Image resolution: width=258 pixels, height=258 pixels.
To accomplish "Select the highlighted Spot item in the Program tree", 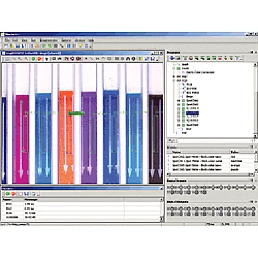I will (192, 113).
